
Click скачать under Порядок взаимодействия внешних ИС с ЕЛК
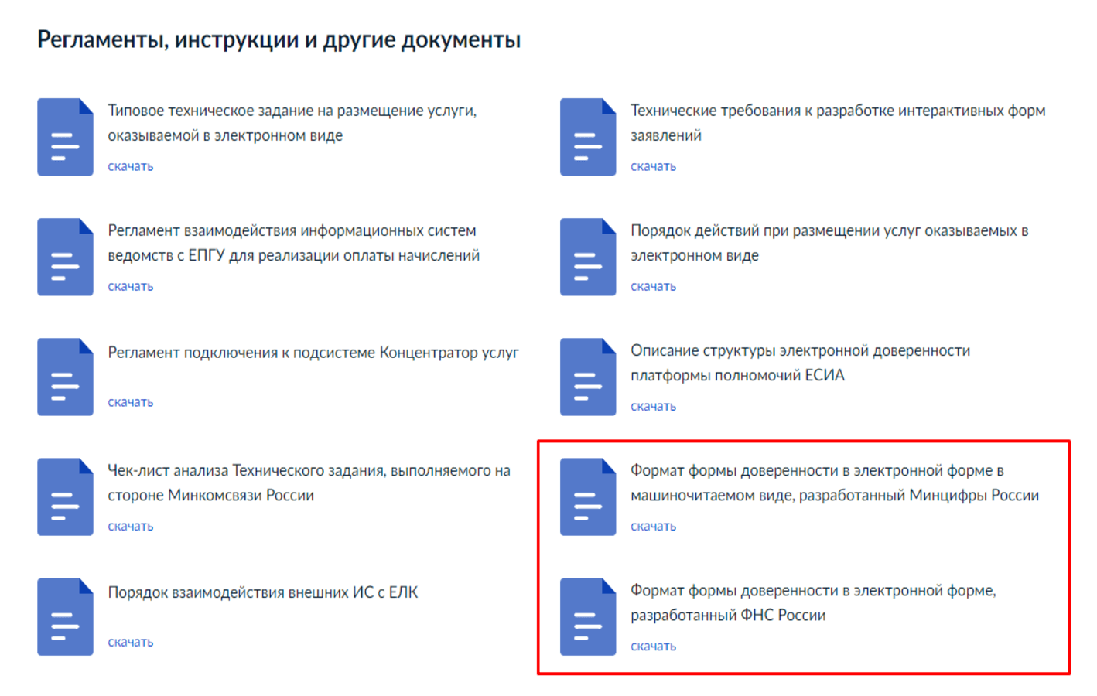(131, 642)
